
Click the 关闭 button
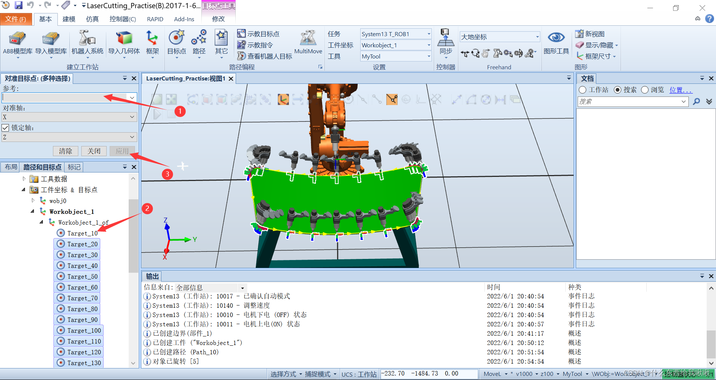click(94, 151)
